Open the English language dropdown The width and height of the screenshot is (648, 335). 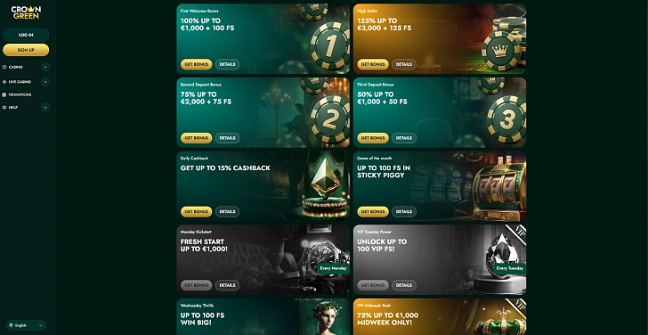point(26,325)
